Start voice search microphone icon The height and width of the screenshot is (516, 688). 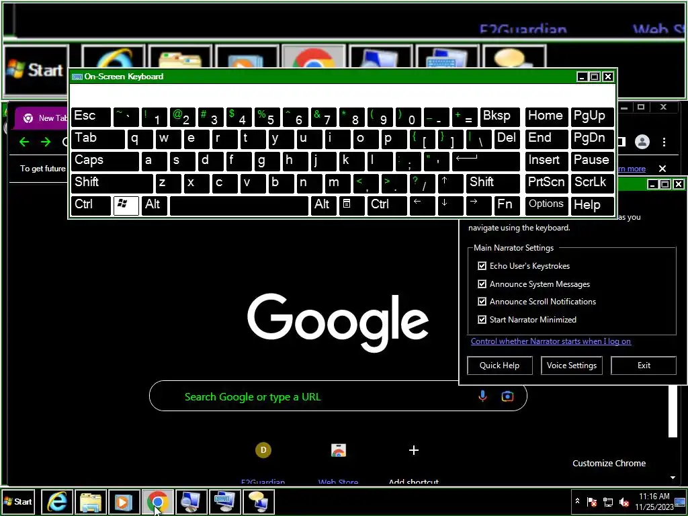pos(482,396)
